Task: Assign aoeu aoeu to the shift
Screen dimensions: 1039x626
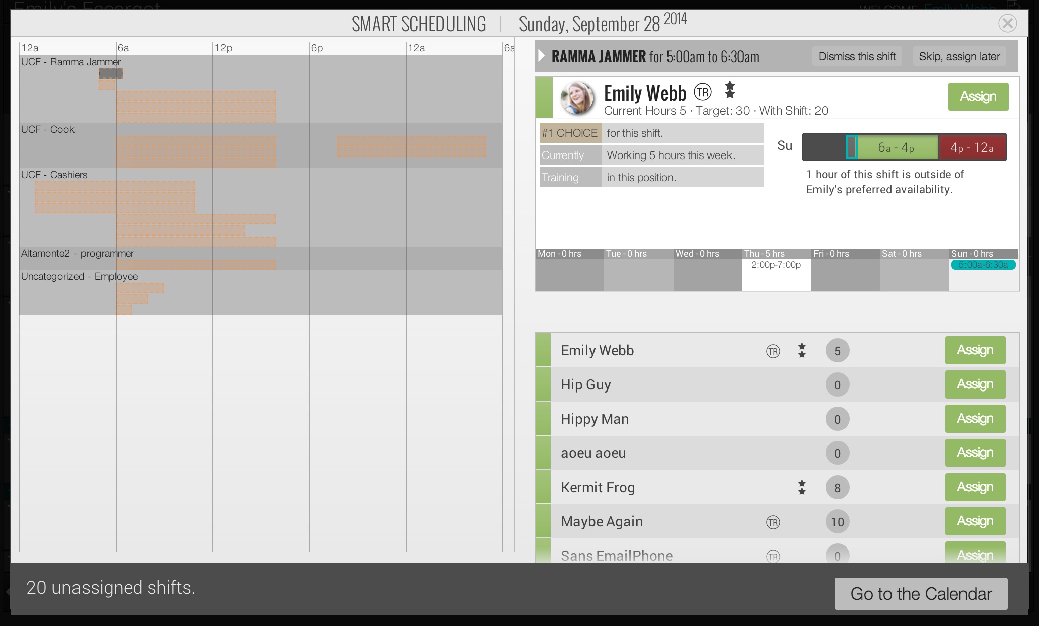Action: pos(975,453)
